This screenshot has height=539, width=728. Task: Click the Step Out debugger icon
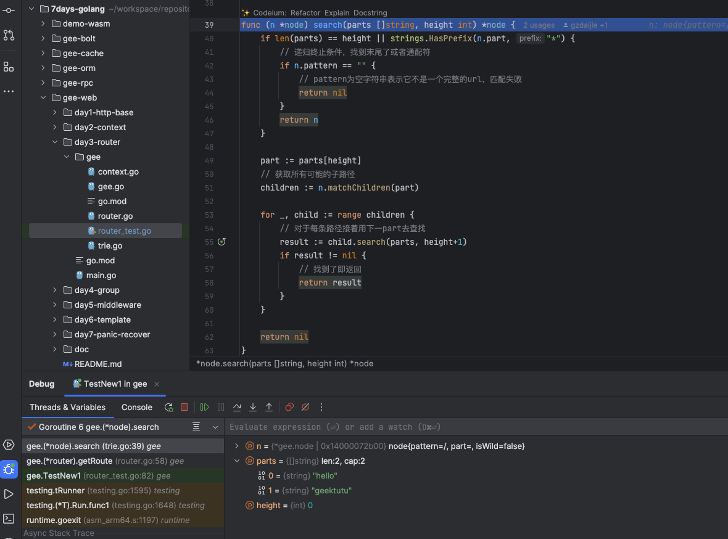tap(269, 407)
